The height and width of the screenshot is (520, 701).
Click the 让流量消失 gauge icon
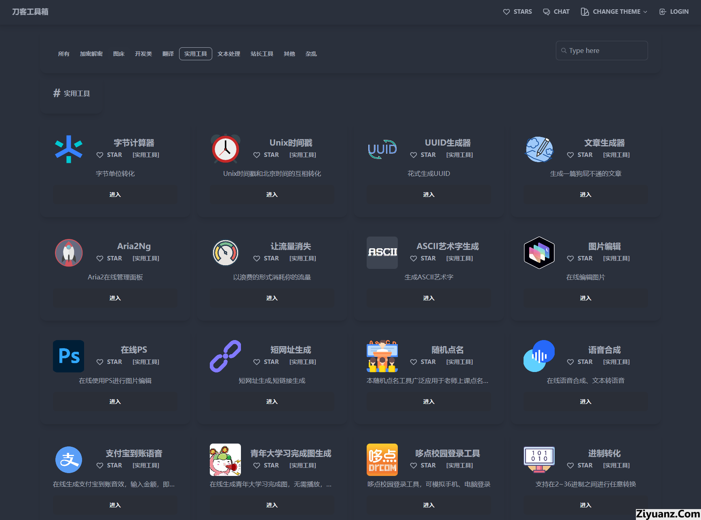tap(226, 253)
